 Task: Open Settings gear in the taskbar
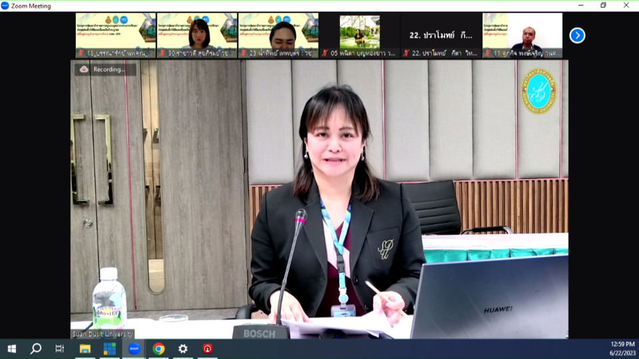tap(183, 349)
